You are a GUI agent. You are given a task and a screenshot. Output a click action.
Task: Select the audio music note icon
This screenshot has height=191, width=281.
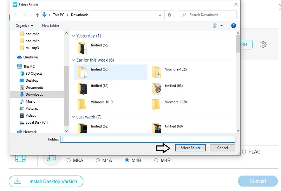pyautogui.click(x=51, y=158)
